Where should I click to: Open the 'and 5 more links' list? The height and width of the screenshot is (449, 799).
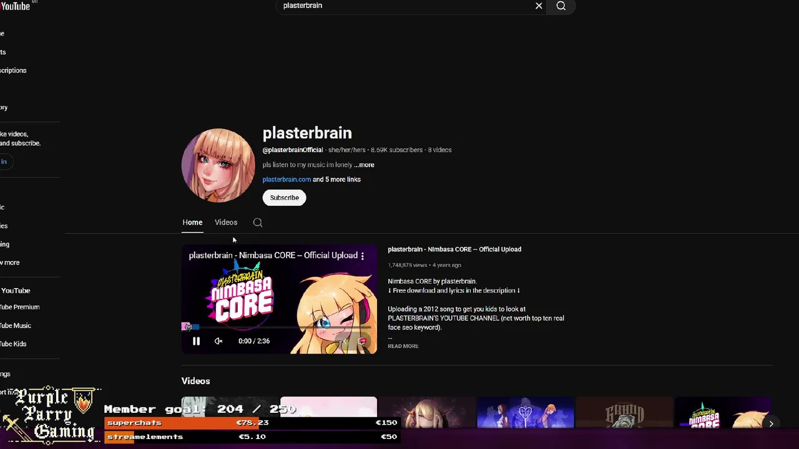(x=336, y=180)
